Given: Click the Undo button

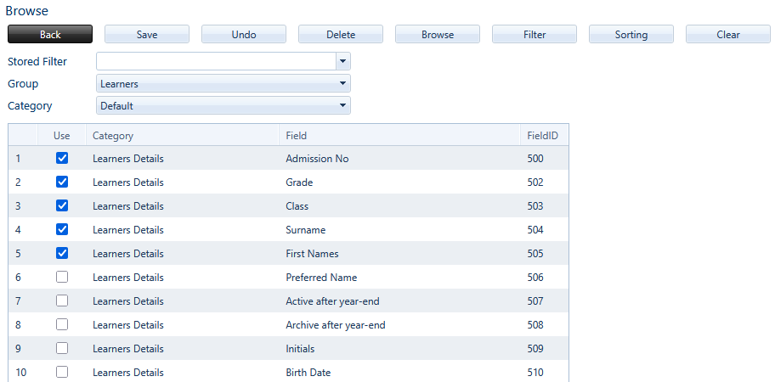Looking at the screenshot, I should 244,35.
